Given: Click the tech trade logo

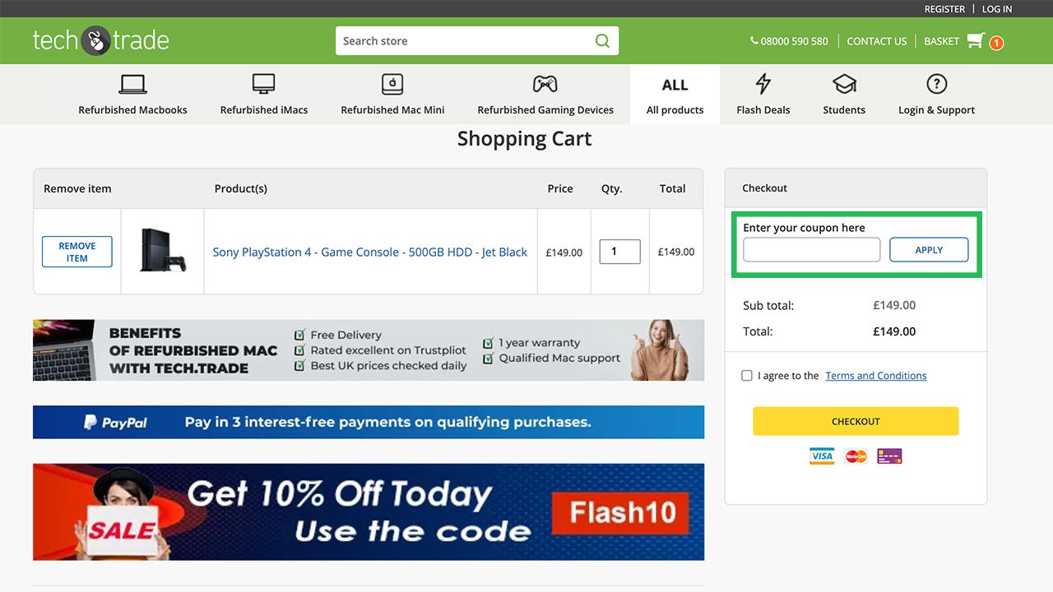Looking at the screenshot, I should (x=100, y=40).
